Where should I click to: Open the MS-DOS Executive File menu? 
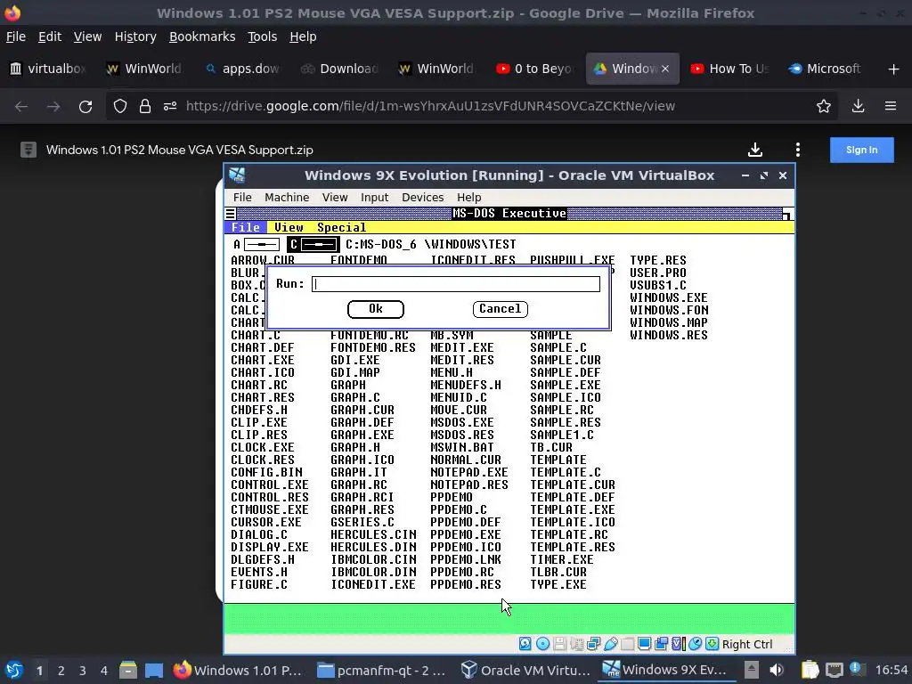[246, 227]
